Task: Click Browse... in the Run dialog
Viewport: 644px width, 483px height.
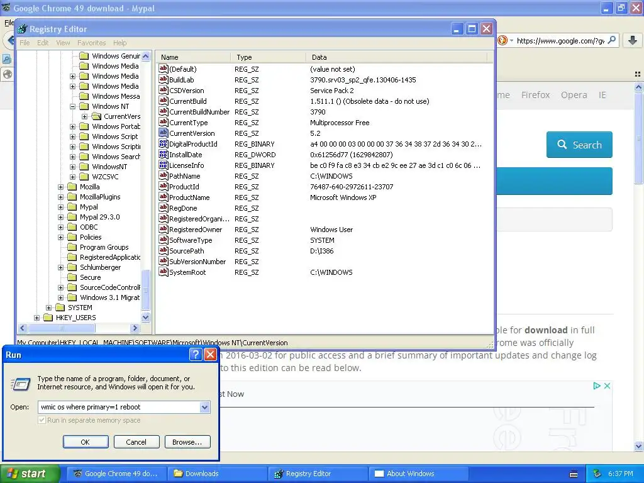Action: (187, 442)
